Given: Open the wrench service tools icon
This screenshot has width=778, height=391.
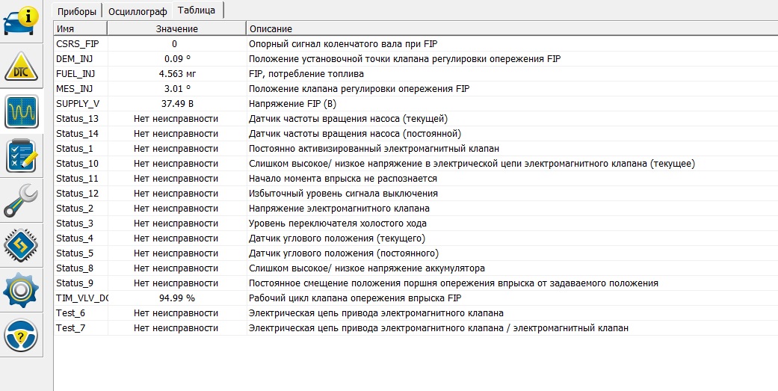Looking at the screenshot, I should [22, 200].
